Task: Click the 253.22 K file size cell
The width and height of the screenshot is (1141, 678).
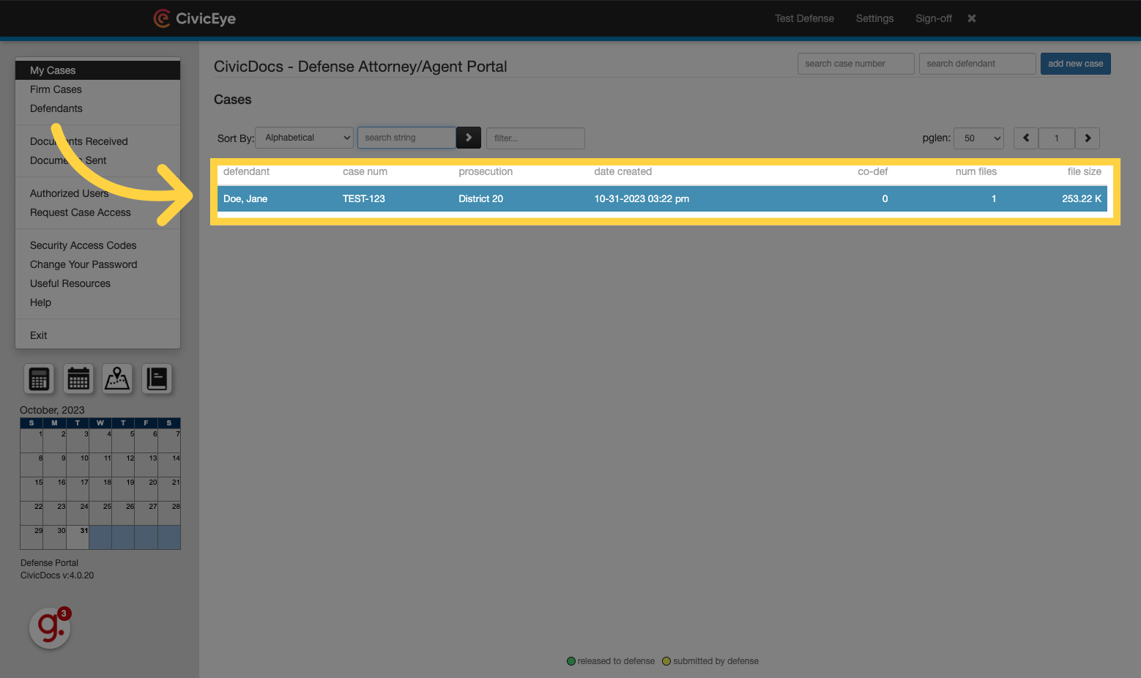Action: pyautogui.click(x=1082, y=198)
